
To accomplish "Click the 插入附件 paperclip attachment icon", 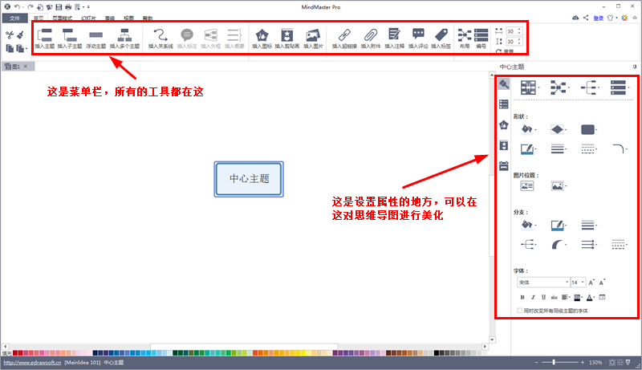I will click(x=371, y=39).
